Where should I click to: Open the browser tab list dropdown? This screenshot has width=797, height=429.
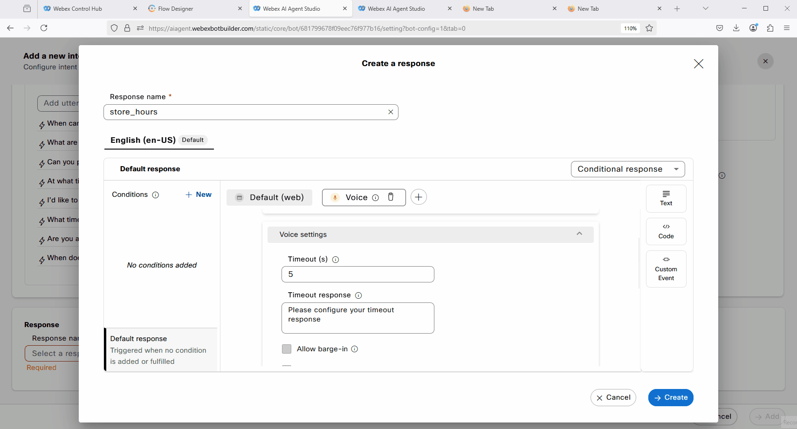(705, 8)
